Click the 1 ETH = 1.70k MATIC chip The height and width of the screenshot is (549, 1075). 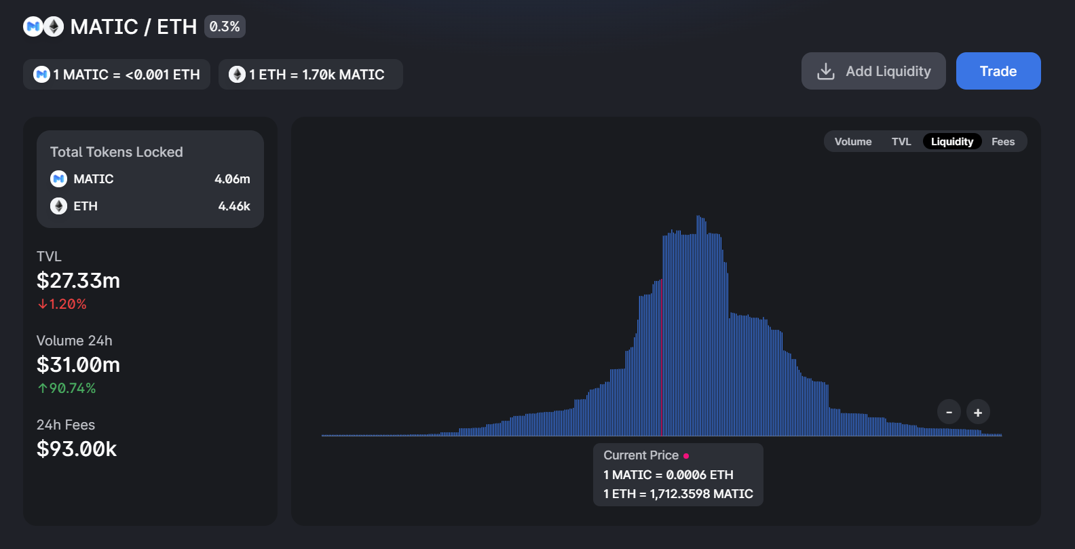(311, 74)
